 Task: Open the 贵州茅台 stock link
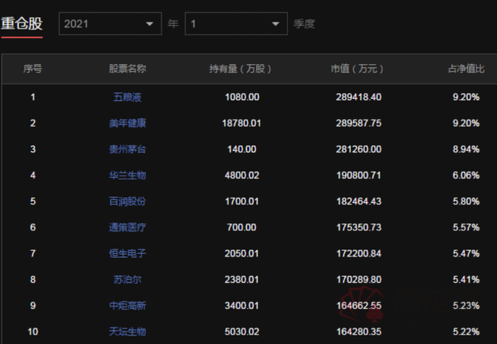(127, 149)
